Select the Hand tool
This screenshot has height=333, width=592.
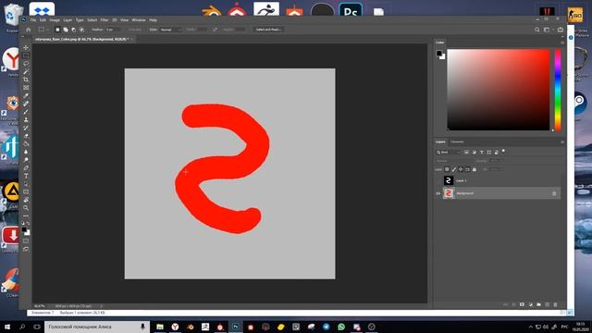pyautogui.click(x=26, y=200)
